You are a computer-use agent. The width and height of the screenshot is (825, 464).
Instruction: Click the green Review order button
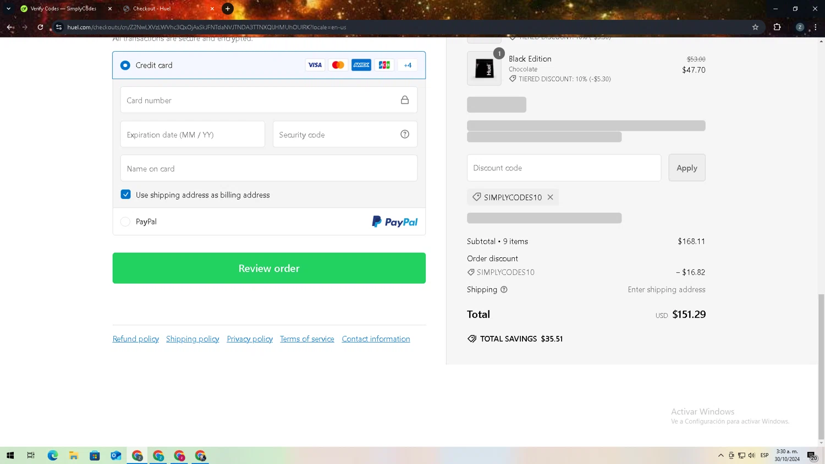coord(269,268)
